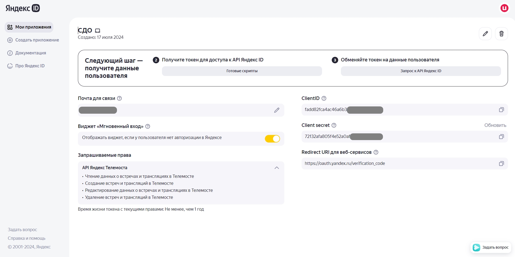Click the API Яндекс Телемоста heading
Screen dimensions: 515x257
click(105, 168)
